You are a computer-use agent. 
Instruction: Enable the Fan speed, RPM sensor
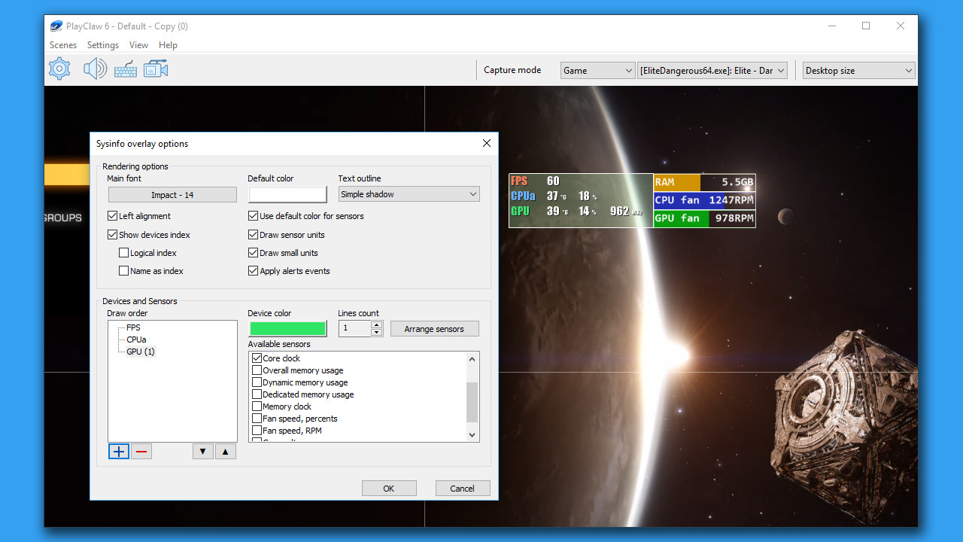point(257,430)
